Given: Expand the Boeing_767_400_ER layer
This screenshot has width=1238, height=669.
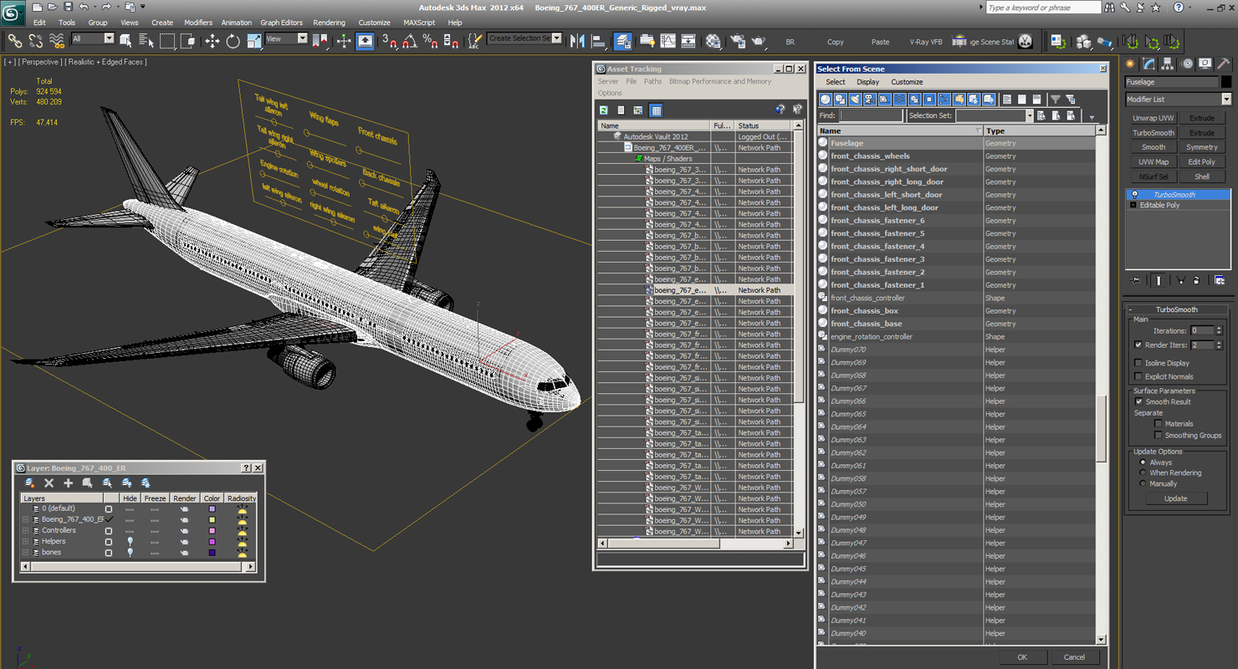Looking at the screenshot, I should [x=25, y=519].
